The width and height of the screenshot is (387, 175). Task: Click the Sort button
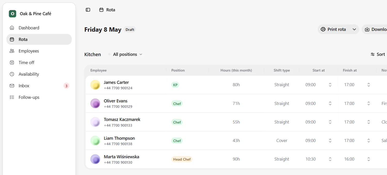(378, 54)
